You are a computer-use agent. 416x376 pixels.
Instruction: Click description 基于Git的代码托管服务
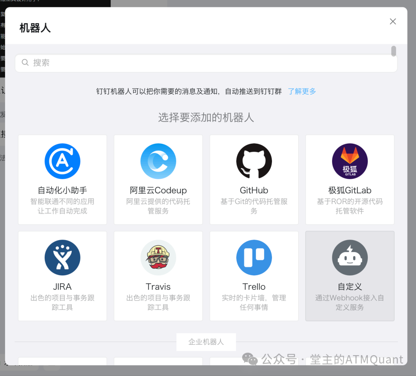[254, 206]
